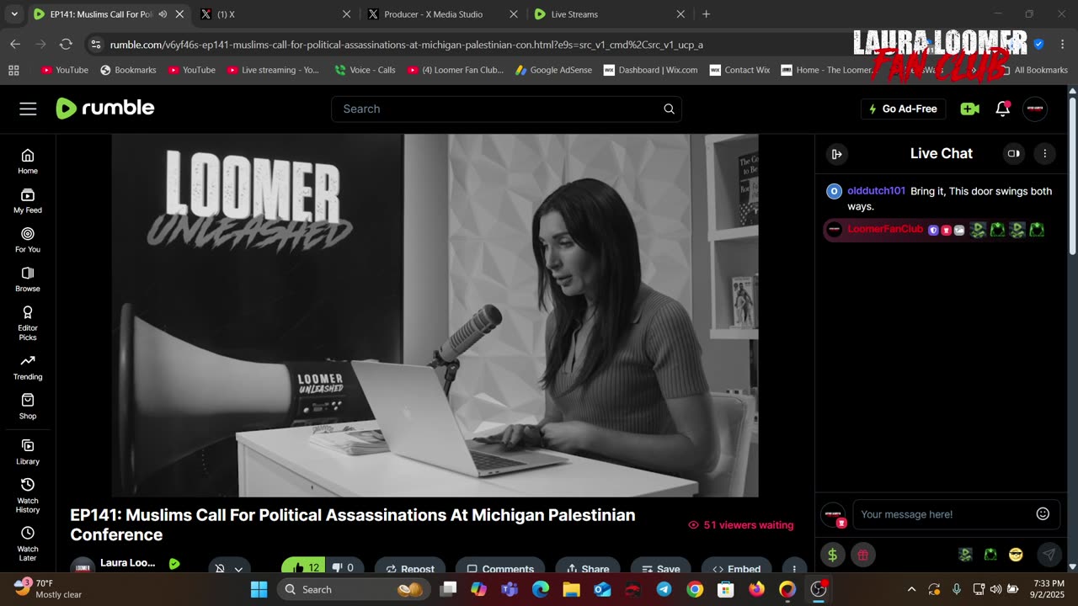Screen dimensions: 1078x606
Task: Open Watch History in the sidebar
Action: point(28,496)
